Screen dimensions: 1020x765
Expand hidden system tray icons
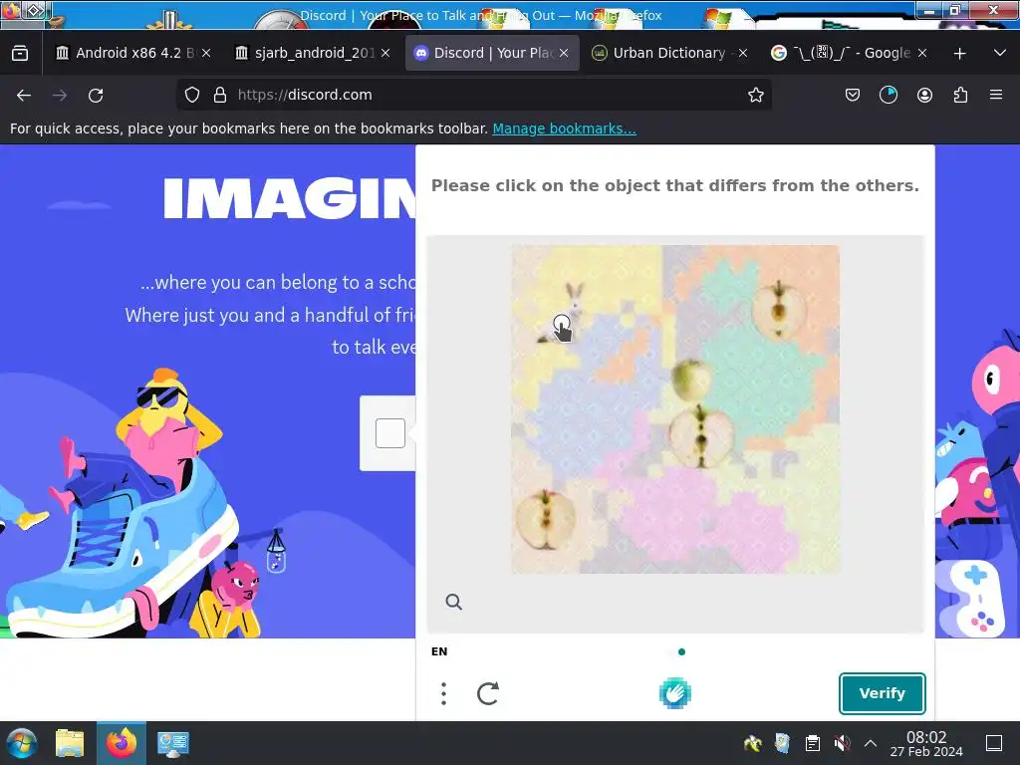pyautogui.click(x=871, y=743)
